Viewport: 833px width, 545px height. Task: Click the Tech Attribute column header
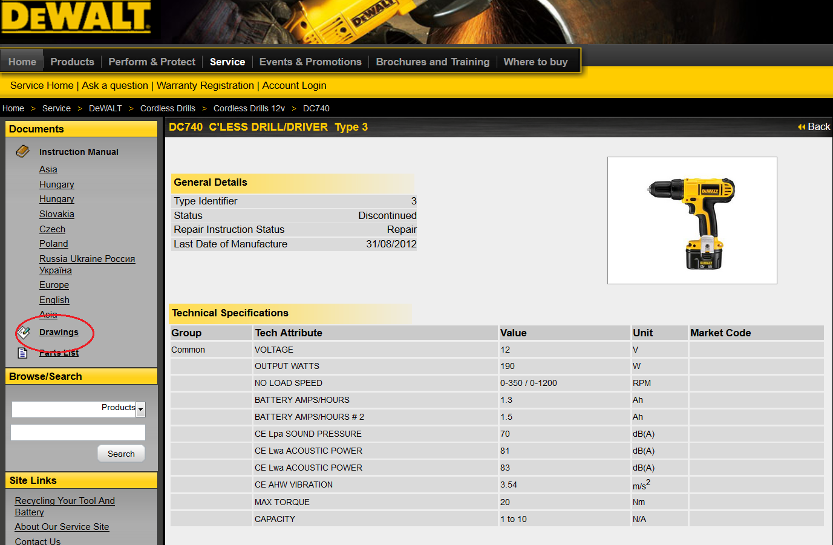[x=375, y=333]
